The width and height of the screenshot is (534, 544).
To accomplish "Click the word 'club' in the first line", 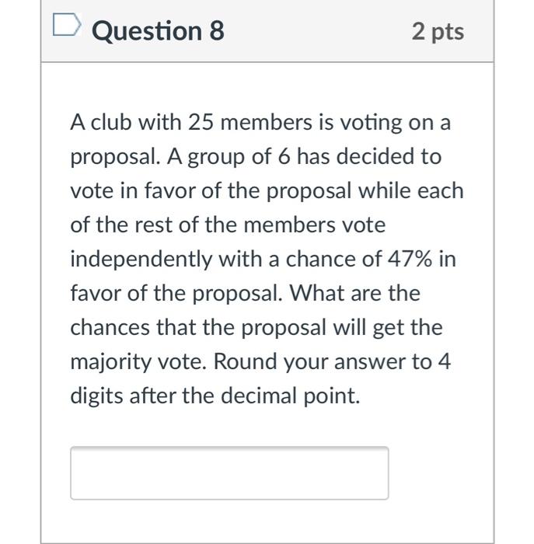I will coord(111,123).
